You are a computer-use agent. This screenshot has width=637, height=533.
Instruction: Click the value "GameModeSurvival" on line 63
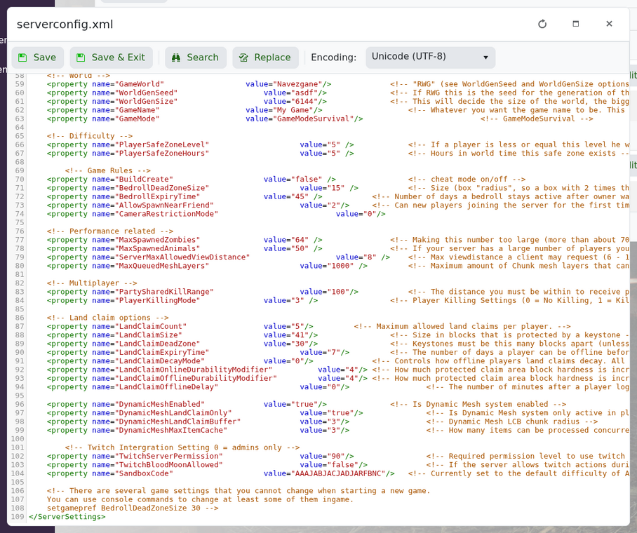tap(313, 119)
